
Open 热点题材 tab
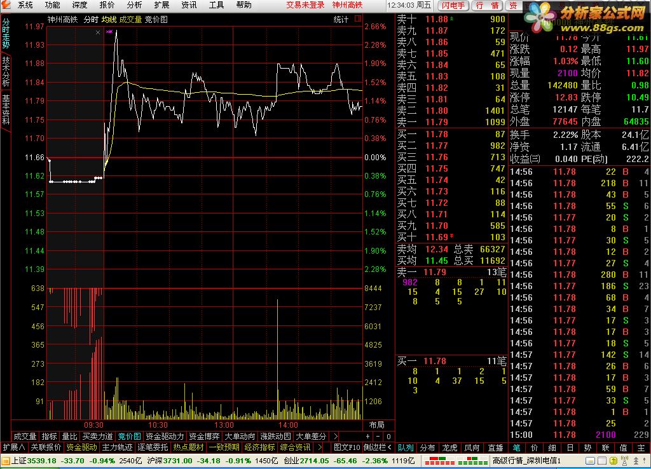click(188, 447)
